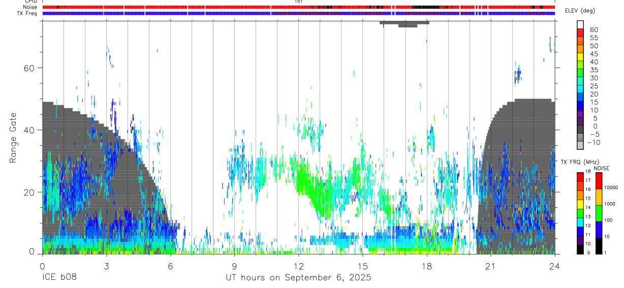Click the CPID value '151' at top
Image resolution: width=624 pixels, height=288 pixels.
point(298,2)
